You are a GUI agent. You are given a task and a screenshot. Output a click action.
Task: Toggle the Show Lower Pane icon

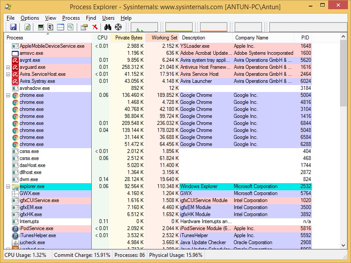[x=60, y=27]
